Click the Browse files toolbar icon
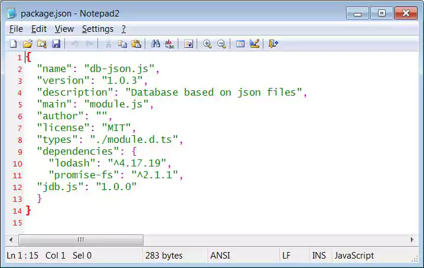 pyautogui.click(x=42, y=44)
